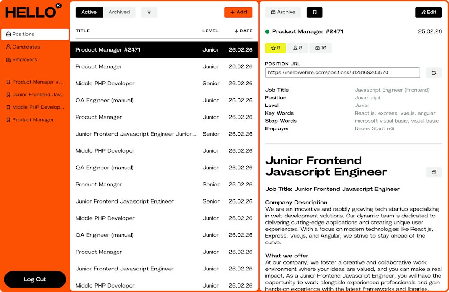Copy the job description with copy icon
The image size is (449, 292).
433,172
